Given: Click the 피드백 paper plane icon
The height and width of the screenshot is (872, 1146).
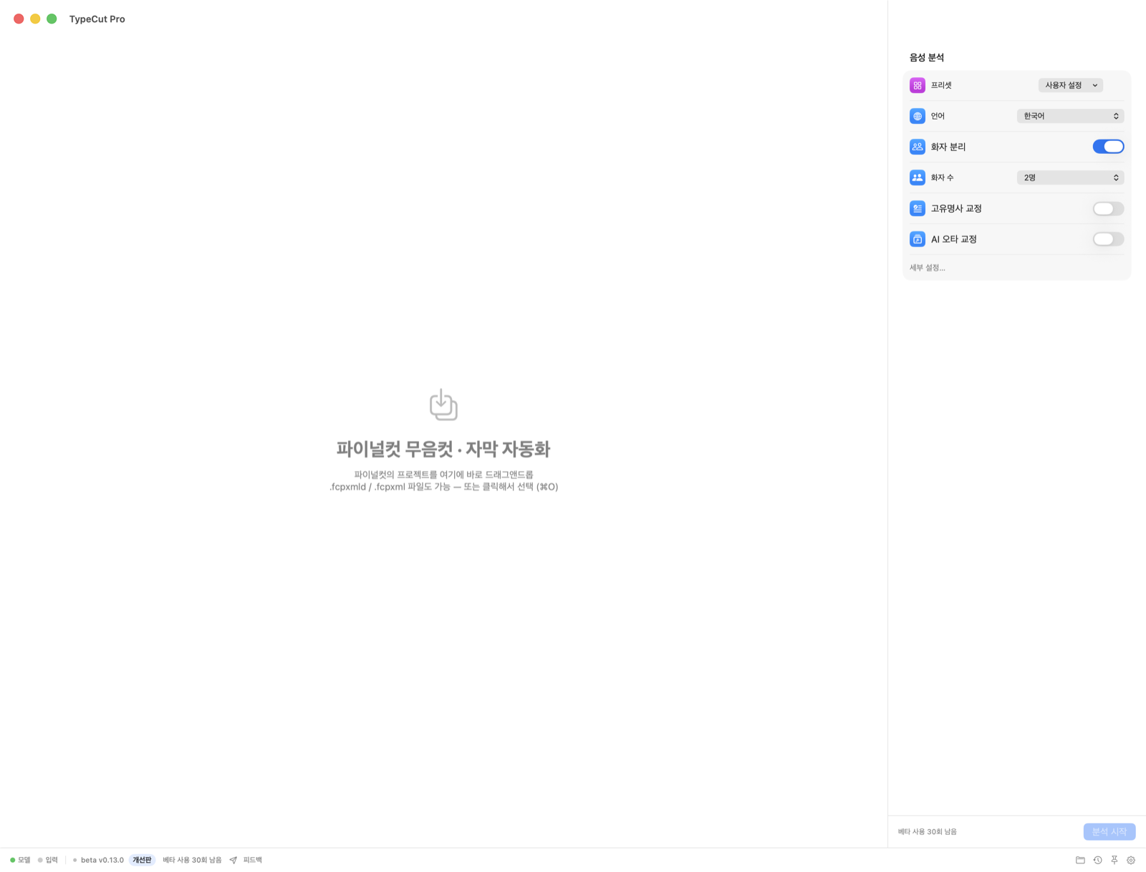Looking at the screenshot, I should [x=233, y=860].
